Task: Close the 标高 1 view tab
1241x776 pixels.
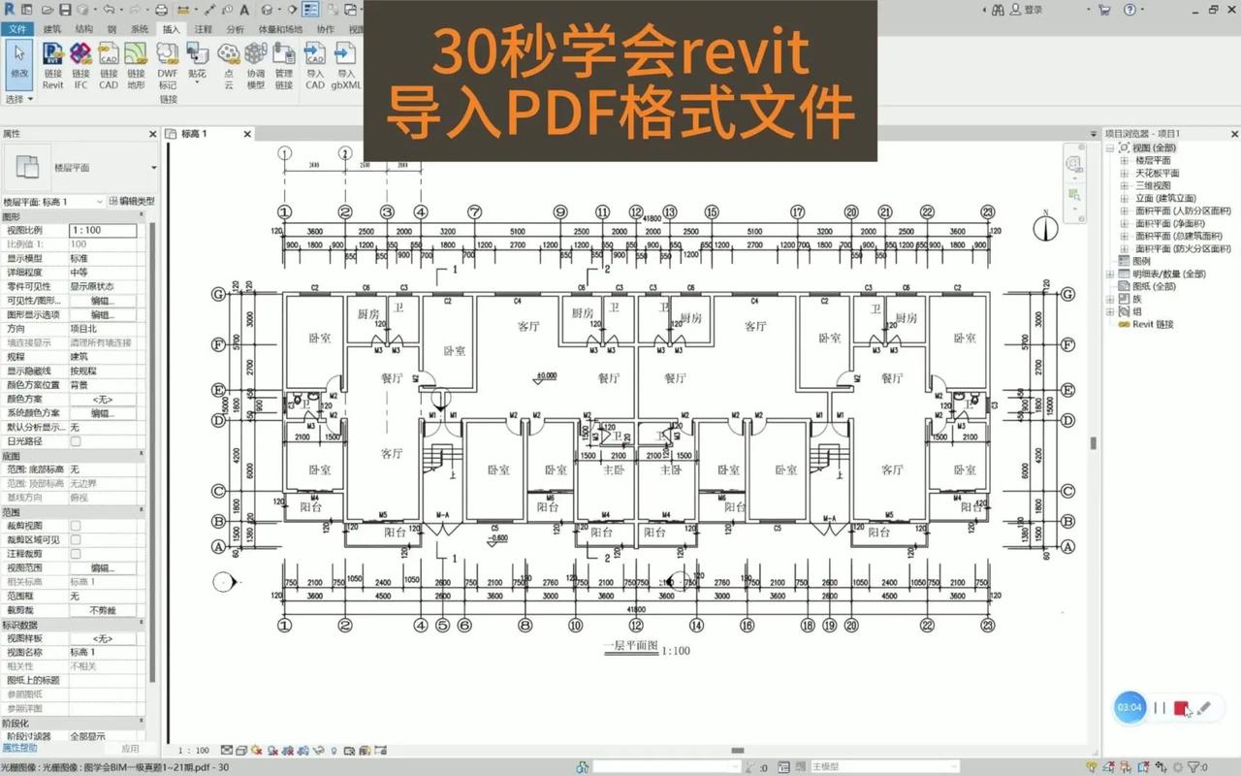Action: [247, 134]
